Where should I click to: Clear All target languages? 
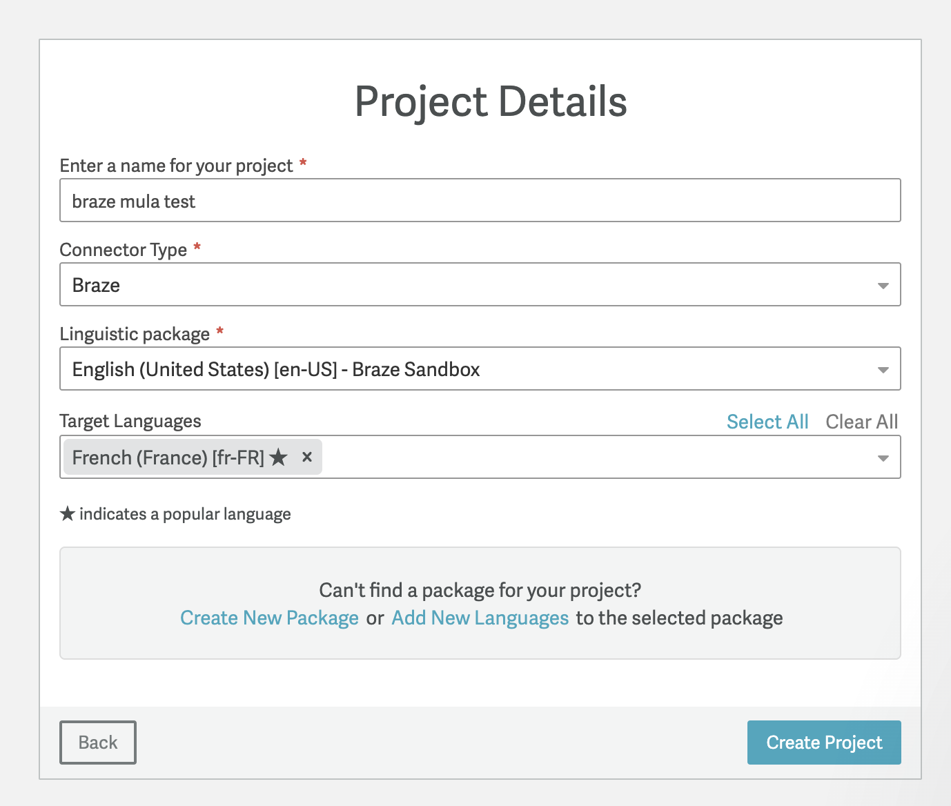pyautogui.click(x=862, y=422)
